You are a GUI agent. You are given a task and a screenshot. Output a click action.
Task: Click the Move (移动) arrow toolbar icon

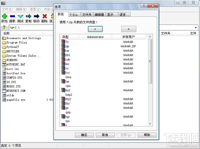[37, 16]
